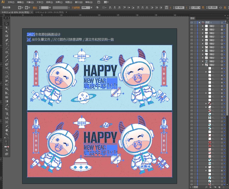The width and height of the screenshot is (229, 189).
Task: Collapse the expanded 编组 group triangle
Action: 203,65
